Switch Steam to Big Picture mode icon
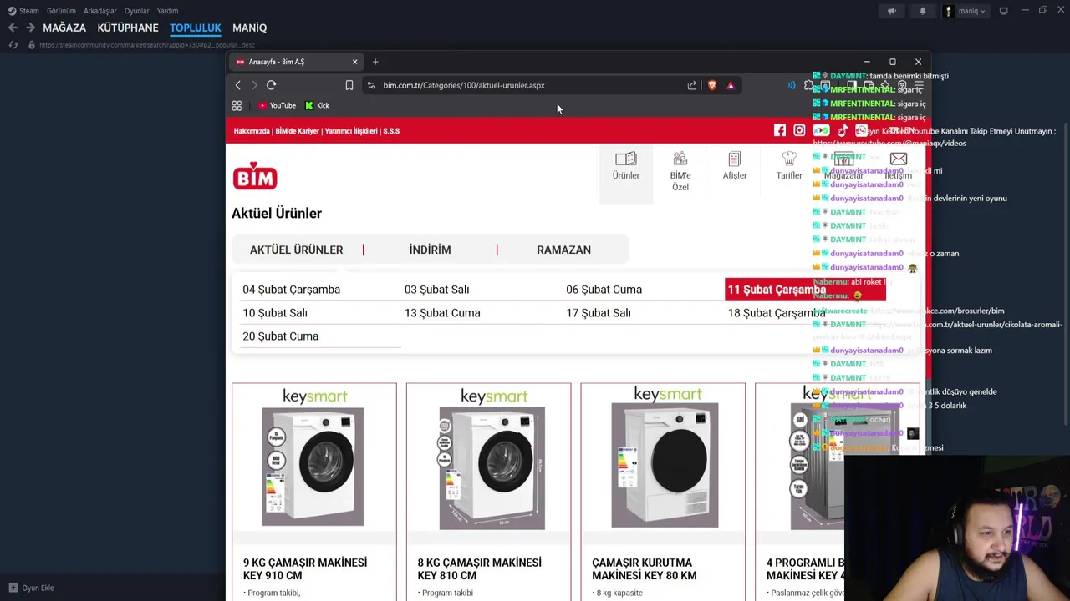The height and width of the screenshot is (601, 1070). tap(1003, 11)
